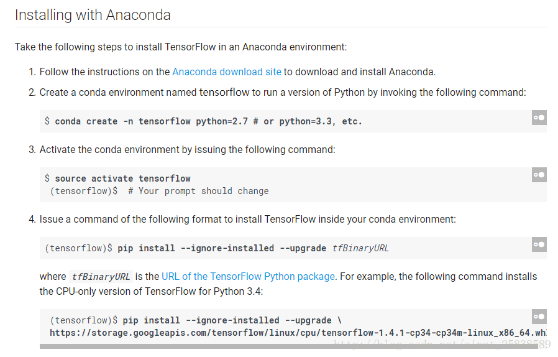Click the 'Your prompt should change' comment line

point(198,192)
